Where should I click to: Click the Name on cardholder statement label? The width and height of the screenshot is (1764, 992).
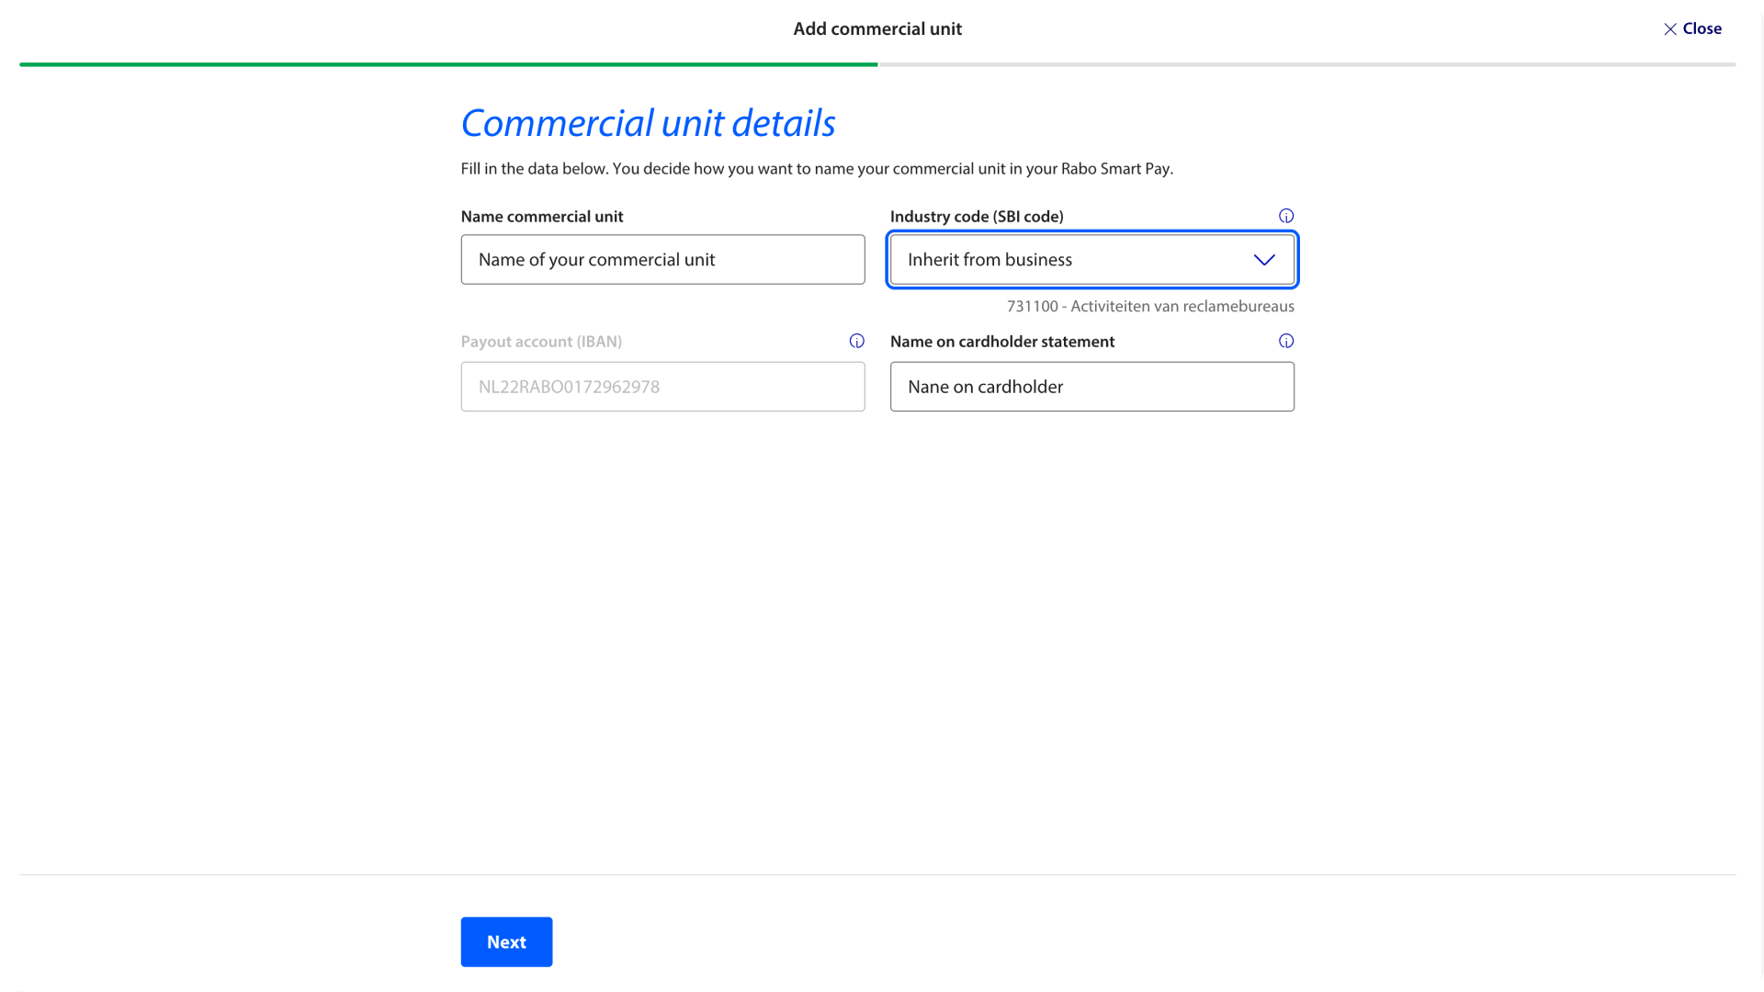1001,342
